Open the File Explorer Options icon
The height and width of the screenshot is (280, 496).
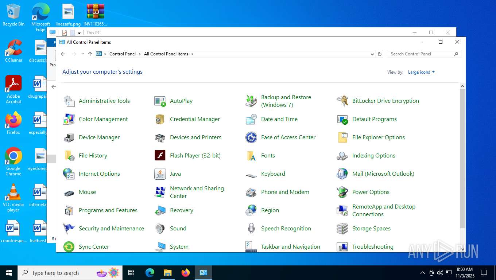click(342, 137)
